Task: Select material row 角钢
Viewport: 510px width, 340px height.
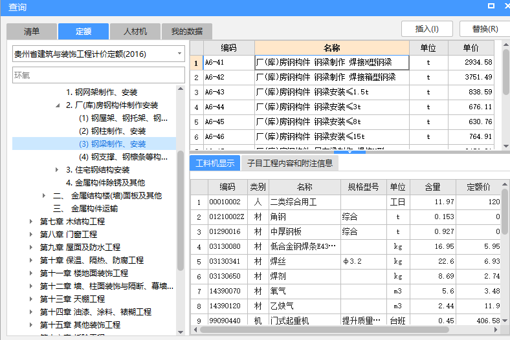Action: [x=346, y=217]
